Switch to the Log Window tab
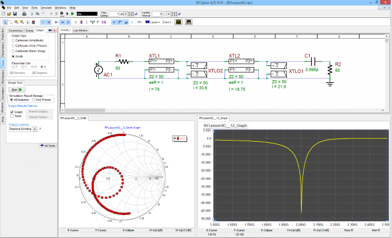The width and height of the screenshot is (392, 238). point(80,30)
